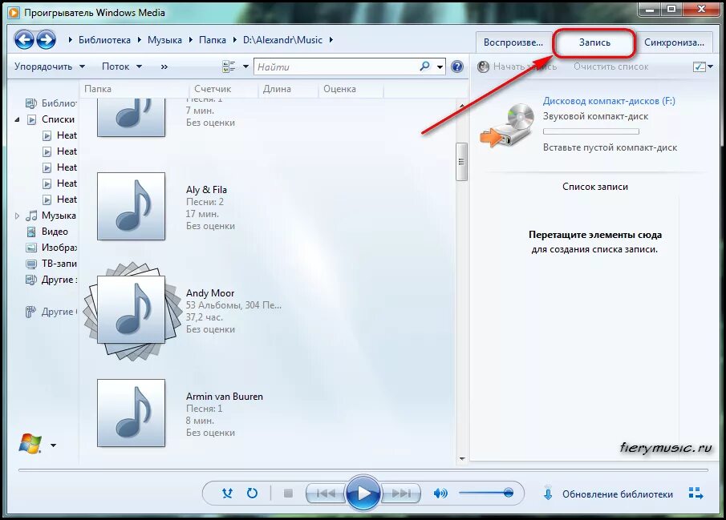Screen dimensions: 726x520
Task: Select the Andy Moor stacked albums thumbnail
Action: tap(132, 310)
